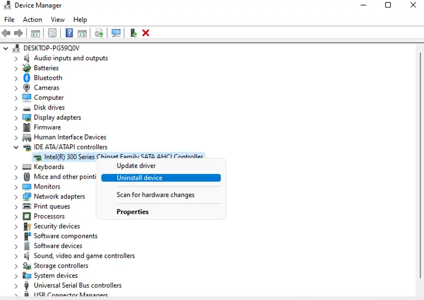Click the vertical scrollbar of device tree

point(420,165)
